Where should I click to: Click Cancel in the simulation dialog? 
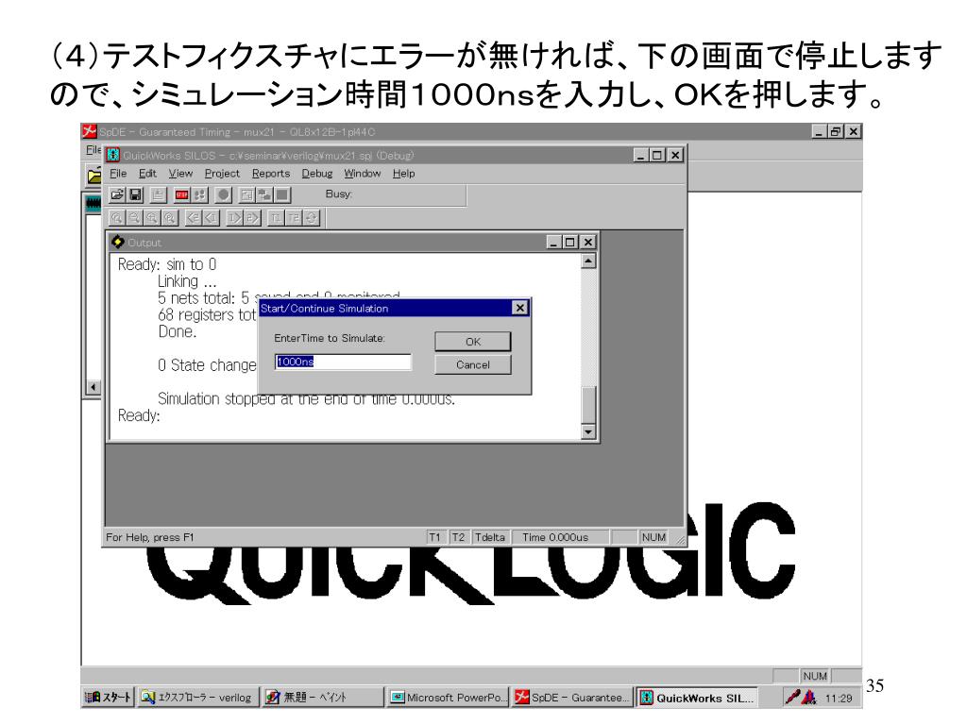(473, 365)
